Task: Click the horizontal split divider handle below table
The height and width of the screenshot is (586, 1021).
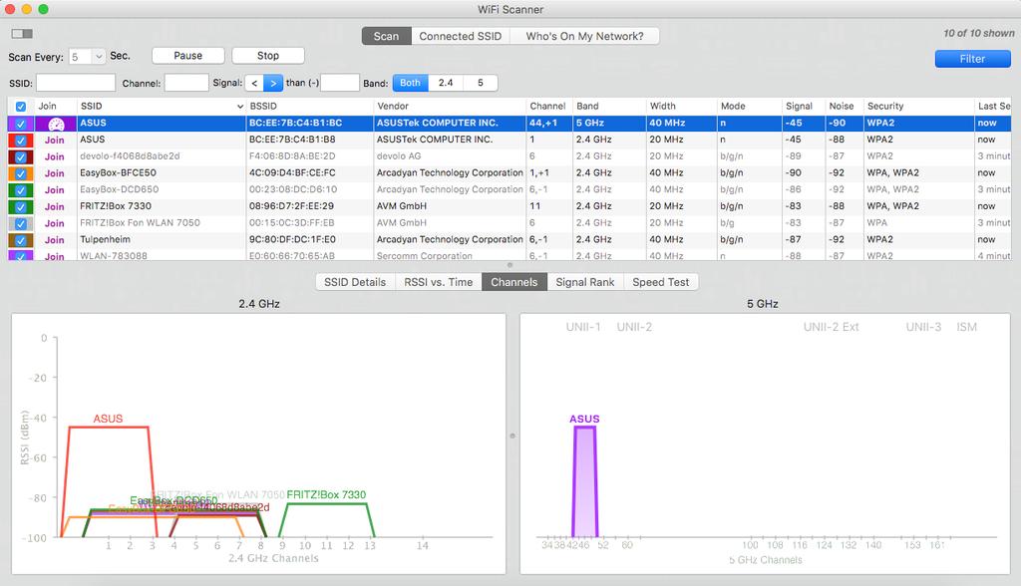Action: 510,265
